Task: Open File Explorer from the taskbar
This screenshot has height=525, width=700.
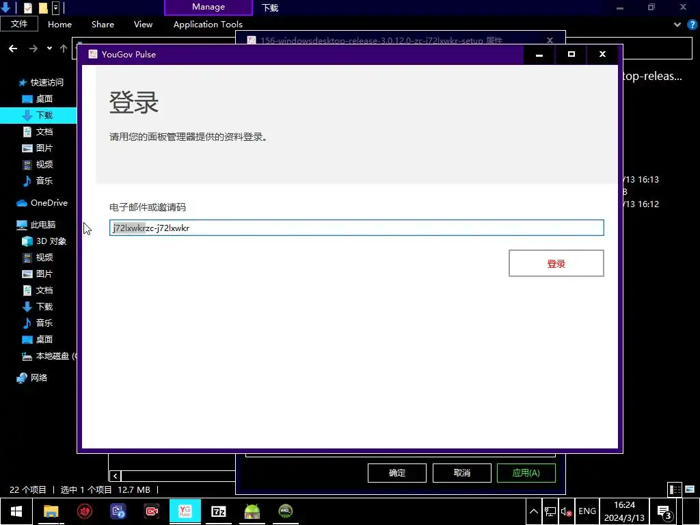Action: pyautogui.click(x=51, y=511)
